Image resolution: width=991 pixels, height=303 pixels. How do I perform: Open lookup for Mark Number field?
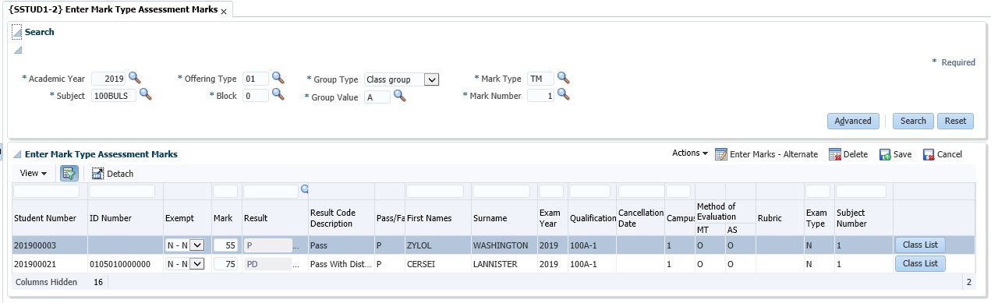[x=563, y=95]
